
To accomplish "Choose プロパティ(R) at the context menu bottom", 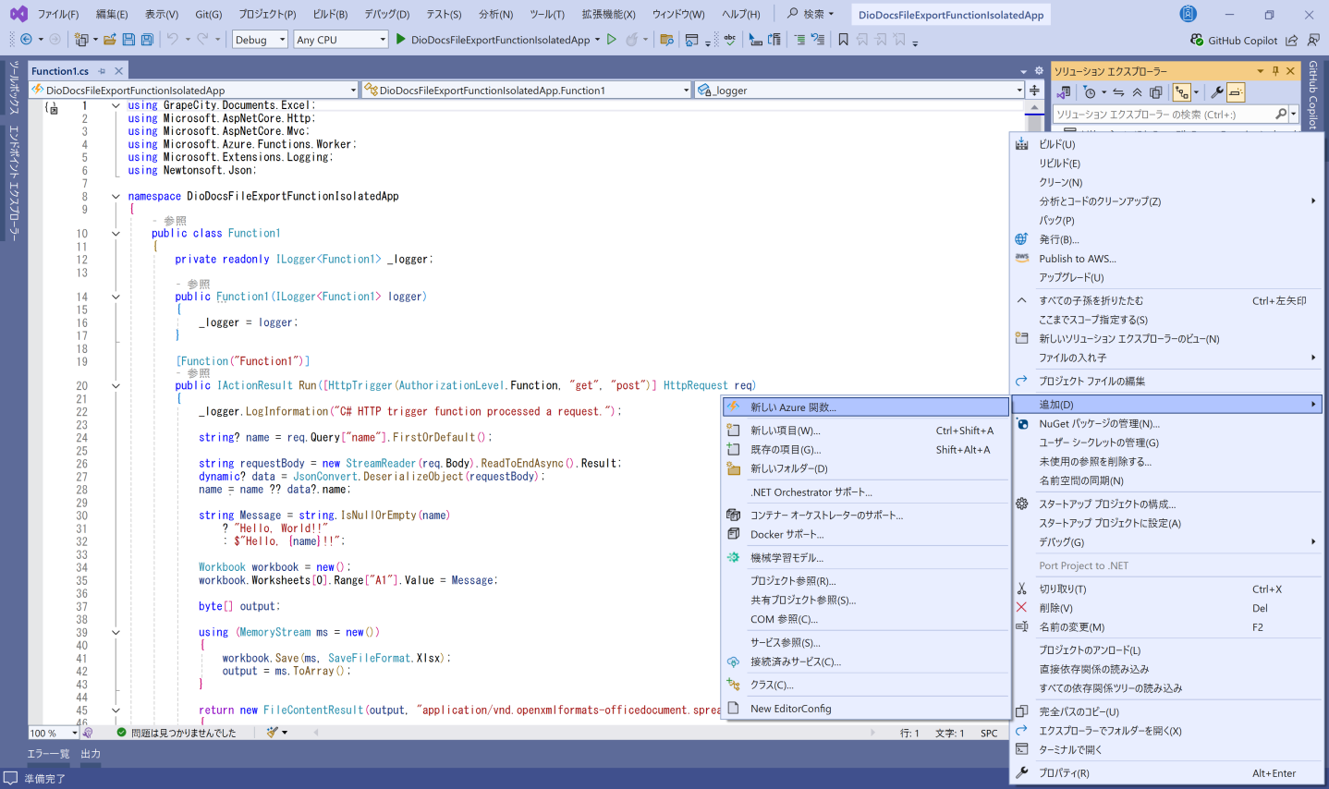I will point(1167,773).
